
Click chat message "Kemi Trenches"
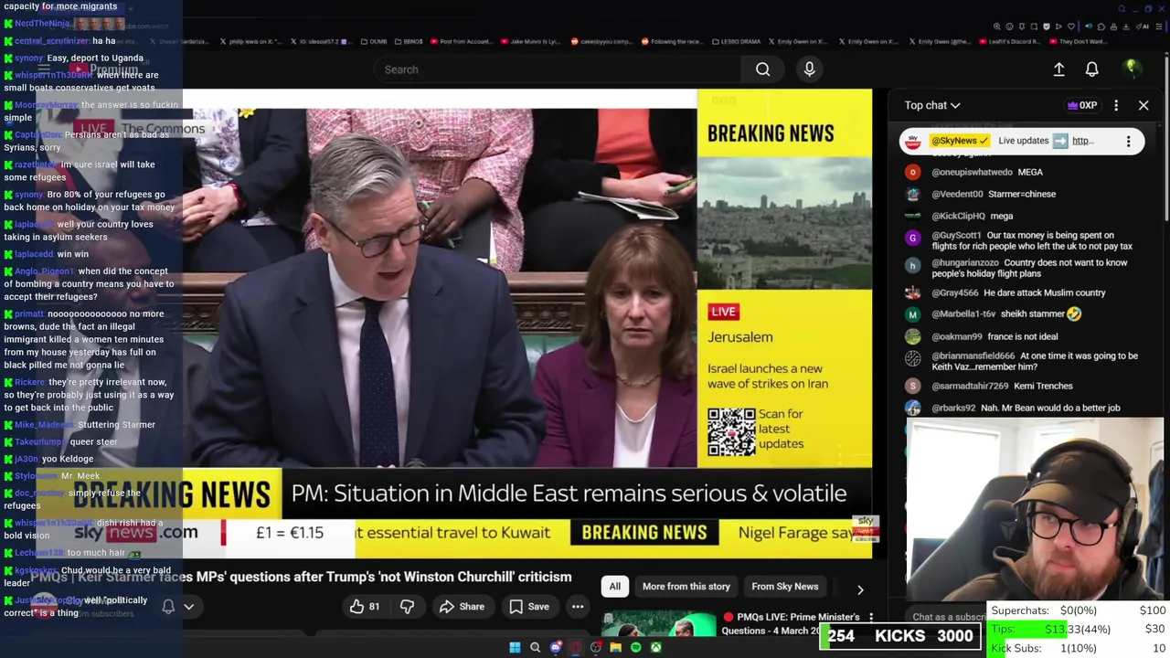click(x=1042, y=386)
